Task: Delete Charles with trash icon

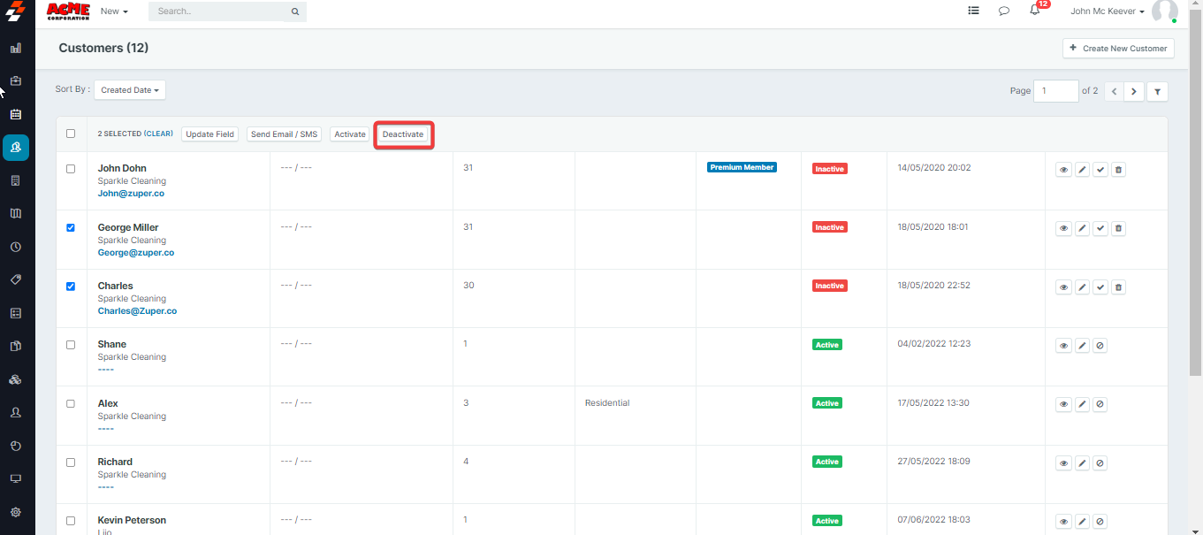Action: (x=1118, y=287)
